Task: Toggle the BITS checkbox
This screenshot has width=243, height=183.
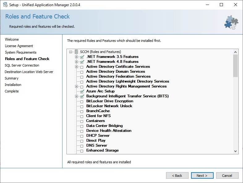Action: pyautogui.click(x=82, y=96)
